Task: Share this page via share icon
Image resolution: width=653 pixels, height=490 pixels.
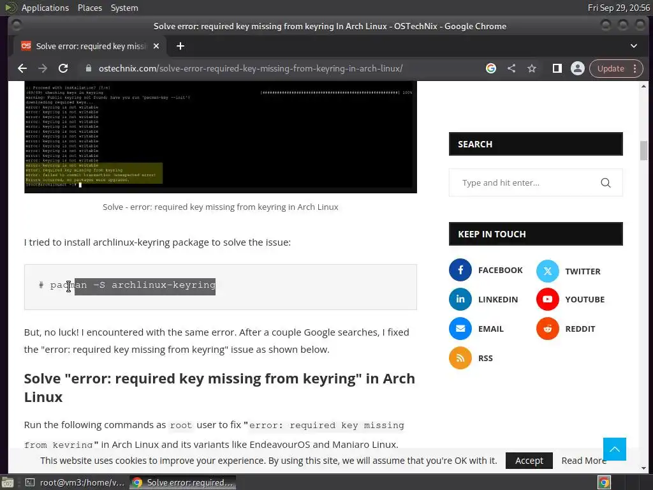Action: click(x=511, y=68)
